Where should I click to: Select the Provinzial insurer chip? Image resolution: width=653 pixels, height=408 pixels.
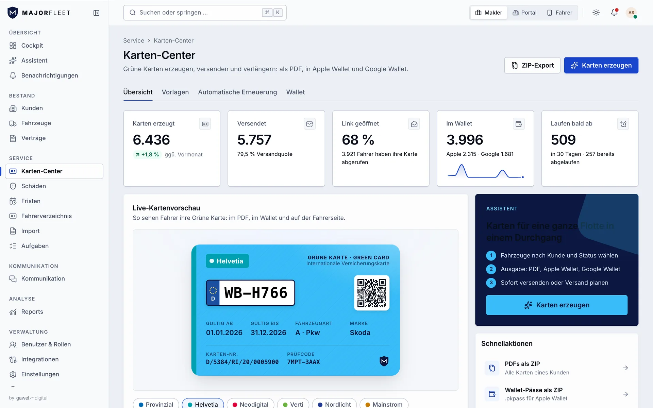coord(156,404)
